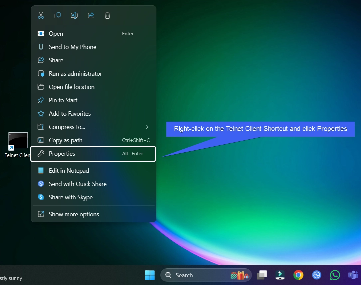The width and height of the screenshot is (361, 285).
Task: Choose Pin to Start
Action: (x=93, y=101)
